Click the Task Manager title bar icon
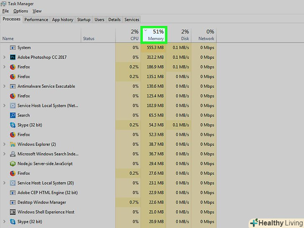 pos(4,4)
